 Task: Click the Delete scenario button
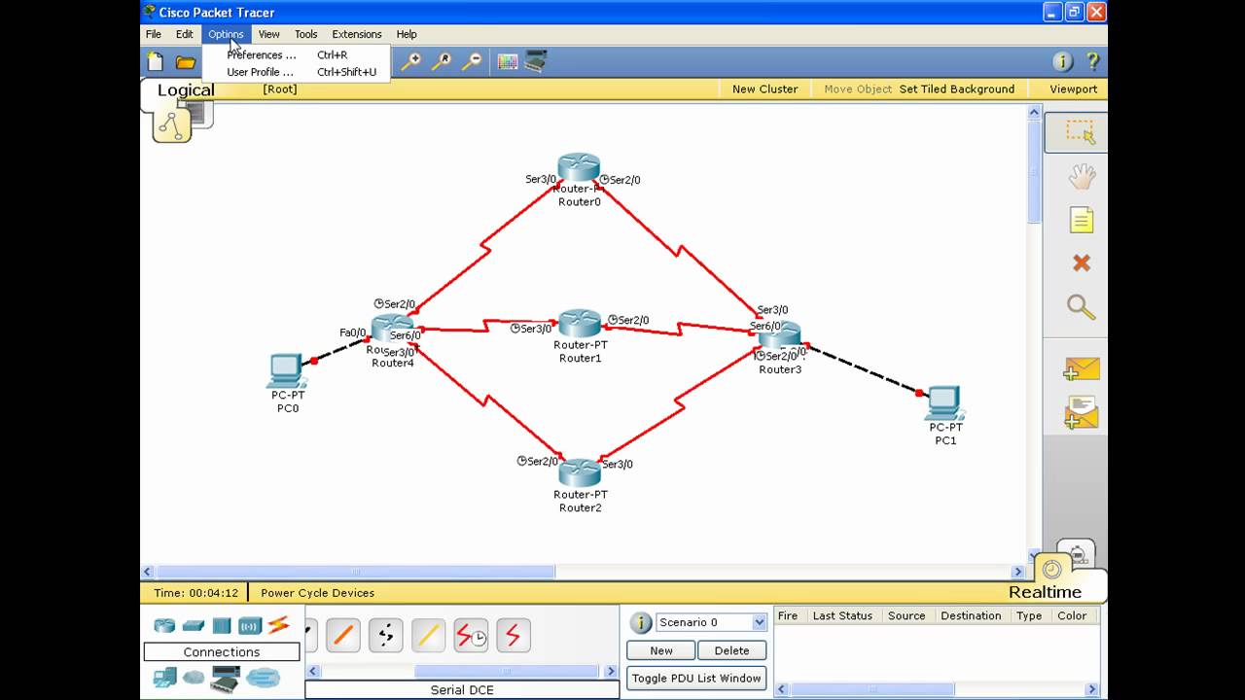731,650
